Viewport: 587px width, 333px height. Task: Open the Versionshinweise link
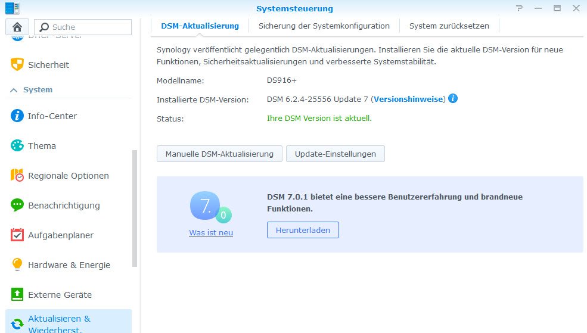tap(408, 99)
